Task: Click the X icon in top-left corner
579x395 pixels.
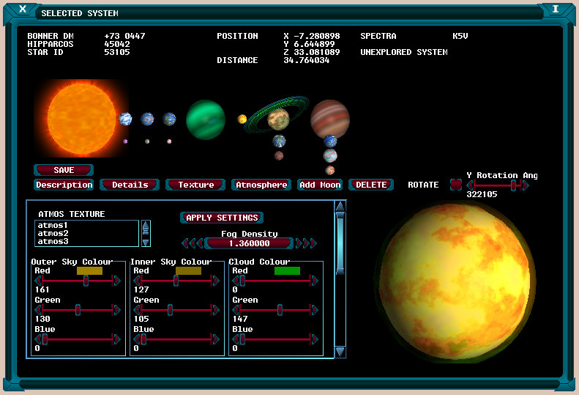Action: [x=23, y=10]
